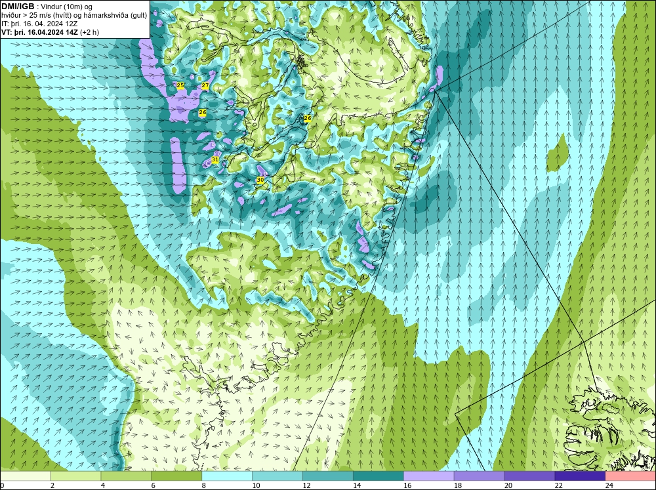Click the legend scale number 16

click(407, 485)
